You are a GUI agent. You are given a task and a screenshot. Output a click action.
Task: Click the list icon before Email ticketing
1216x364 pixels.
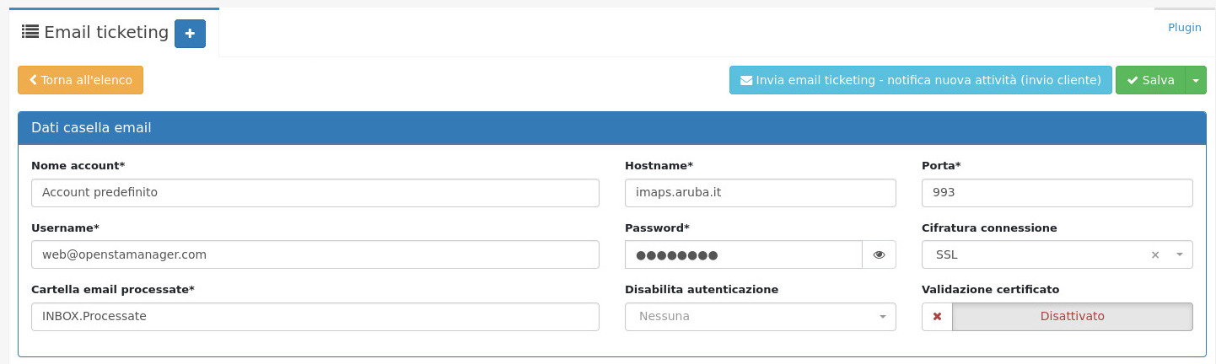pyautogui.click(x=30, y=32)
